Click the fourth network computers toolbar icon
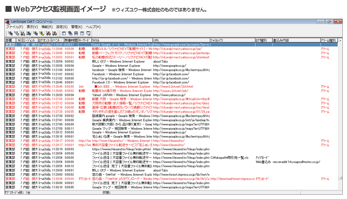 coord(29,33)
